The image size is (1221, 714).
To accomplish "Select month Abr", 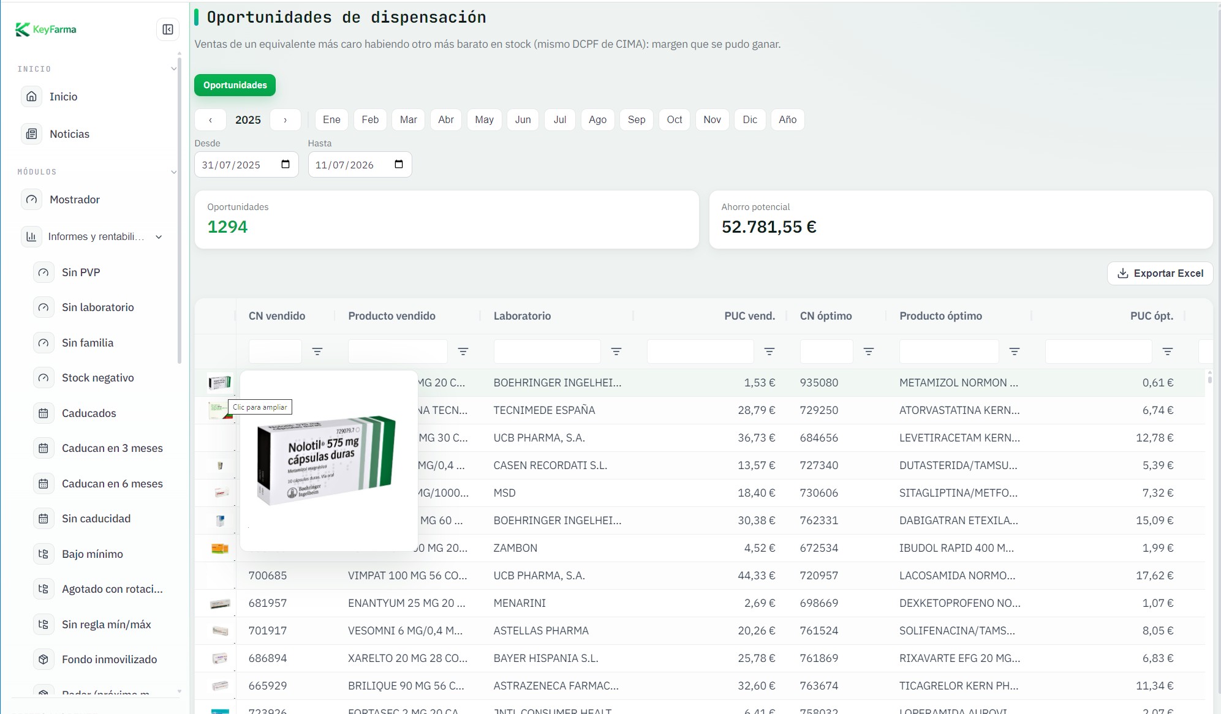I will click(x=446, y=120).
